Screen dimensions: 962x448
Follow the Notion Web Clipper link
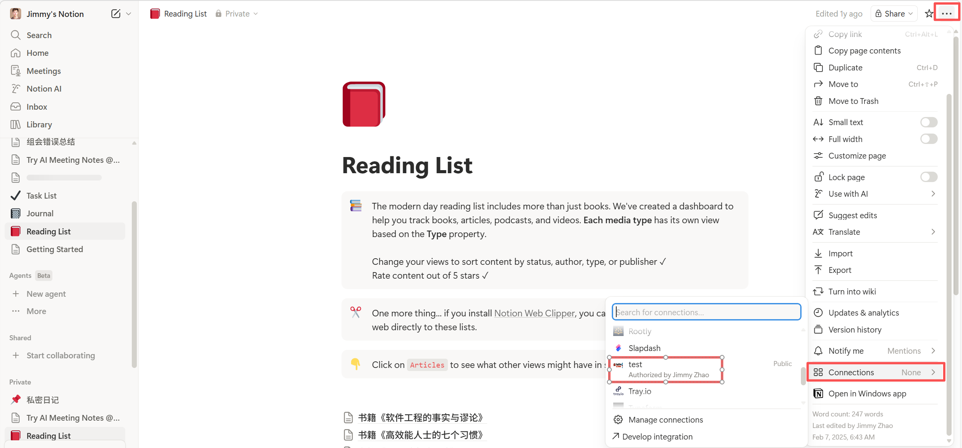point(534,313)
